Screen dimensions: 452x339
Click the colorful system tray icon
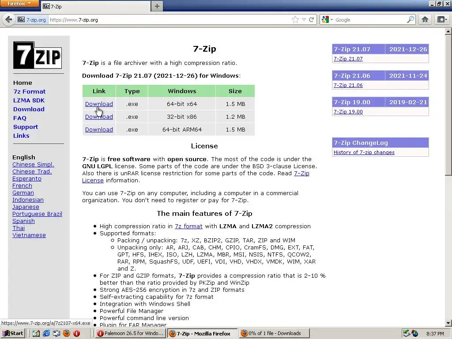[x=415, y=334]
